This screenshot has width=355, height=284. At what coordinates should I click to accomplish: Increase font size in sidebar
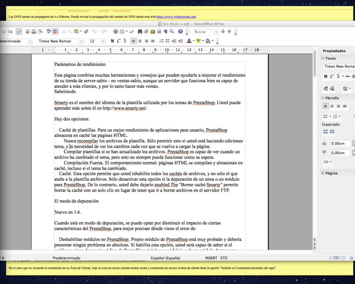point(326,88)
